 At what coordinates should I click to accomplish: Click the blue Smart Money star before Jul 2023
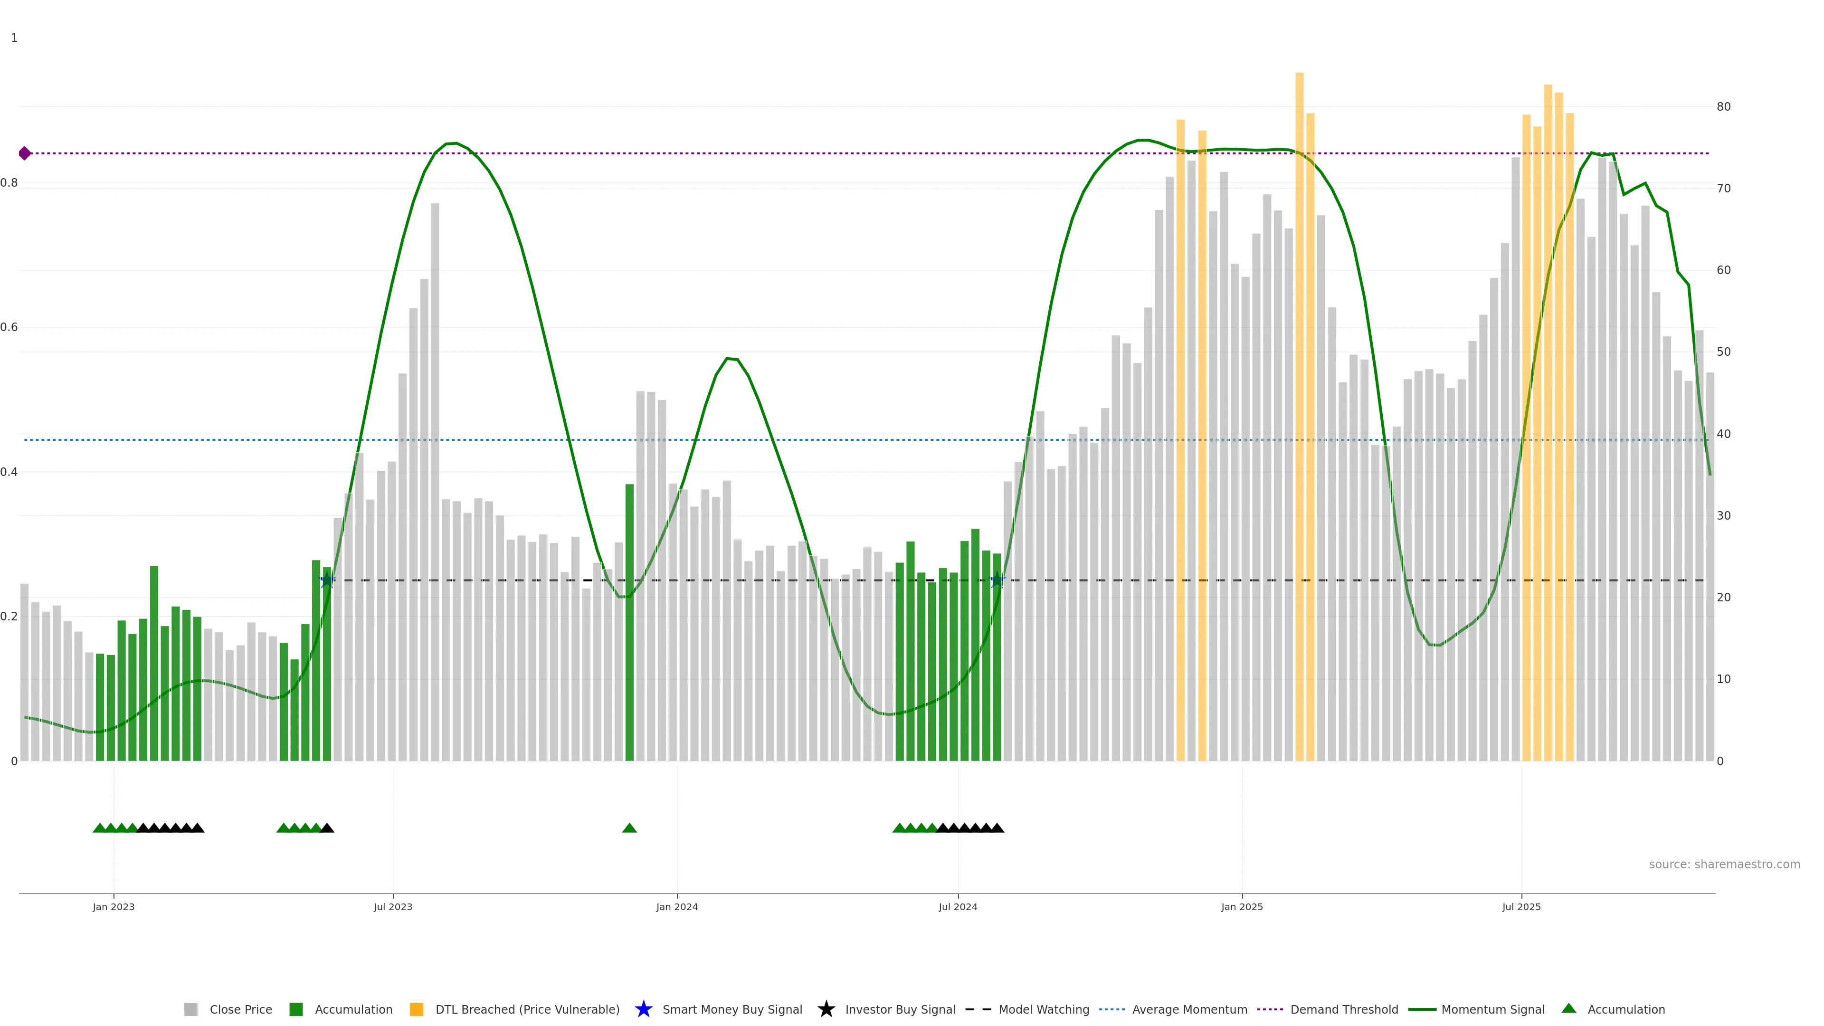click(327, 580)
